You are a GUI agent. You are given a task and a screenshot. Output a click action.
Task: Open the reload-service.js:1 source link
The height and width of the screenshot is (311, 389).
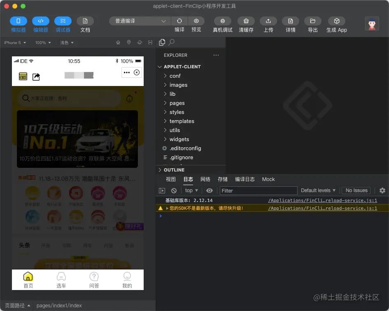coord(322,201)
